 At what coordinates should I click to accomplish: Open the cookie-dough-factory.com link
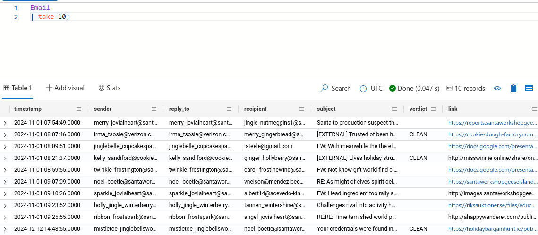(x=492, y=134)
